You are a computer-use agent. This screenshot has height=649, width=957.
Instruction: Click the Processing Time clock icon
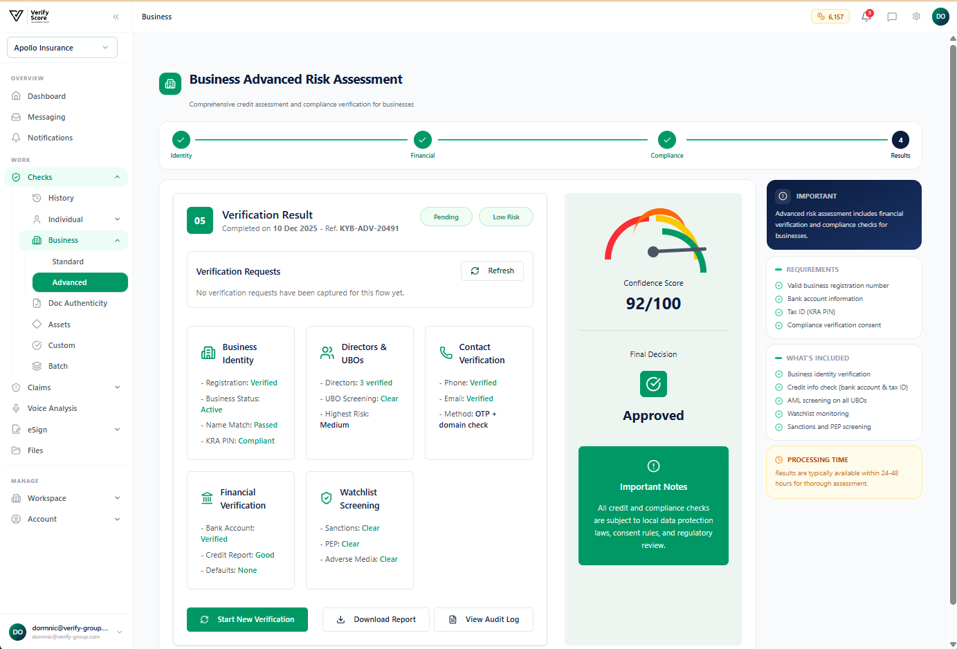[x=779, y=460]
